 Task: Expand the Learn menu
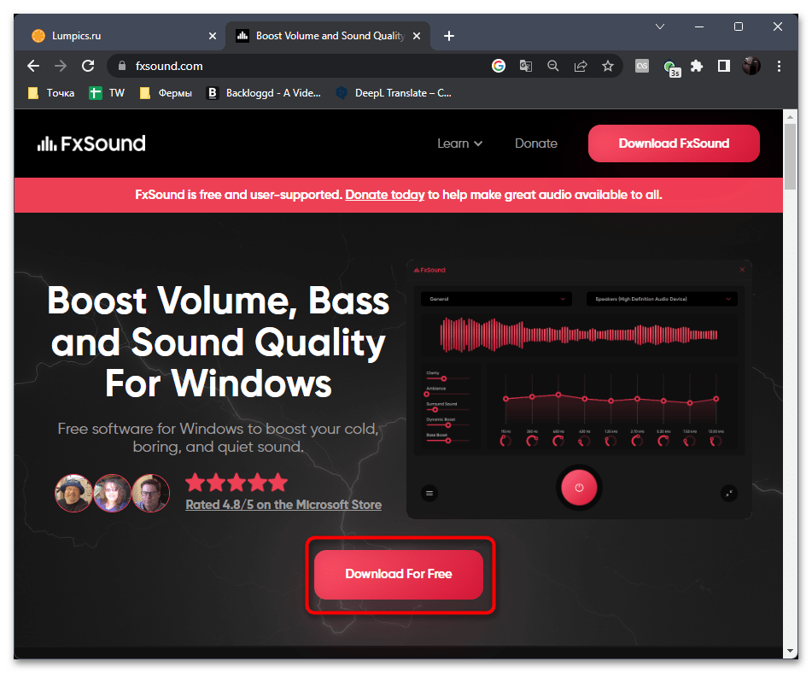[459, 143]
